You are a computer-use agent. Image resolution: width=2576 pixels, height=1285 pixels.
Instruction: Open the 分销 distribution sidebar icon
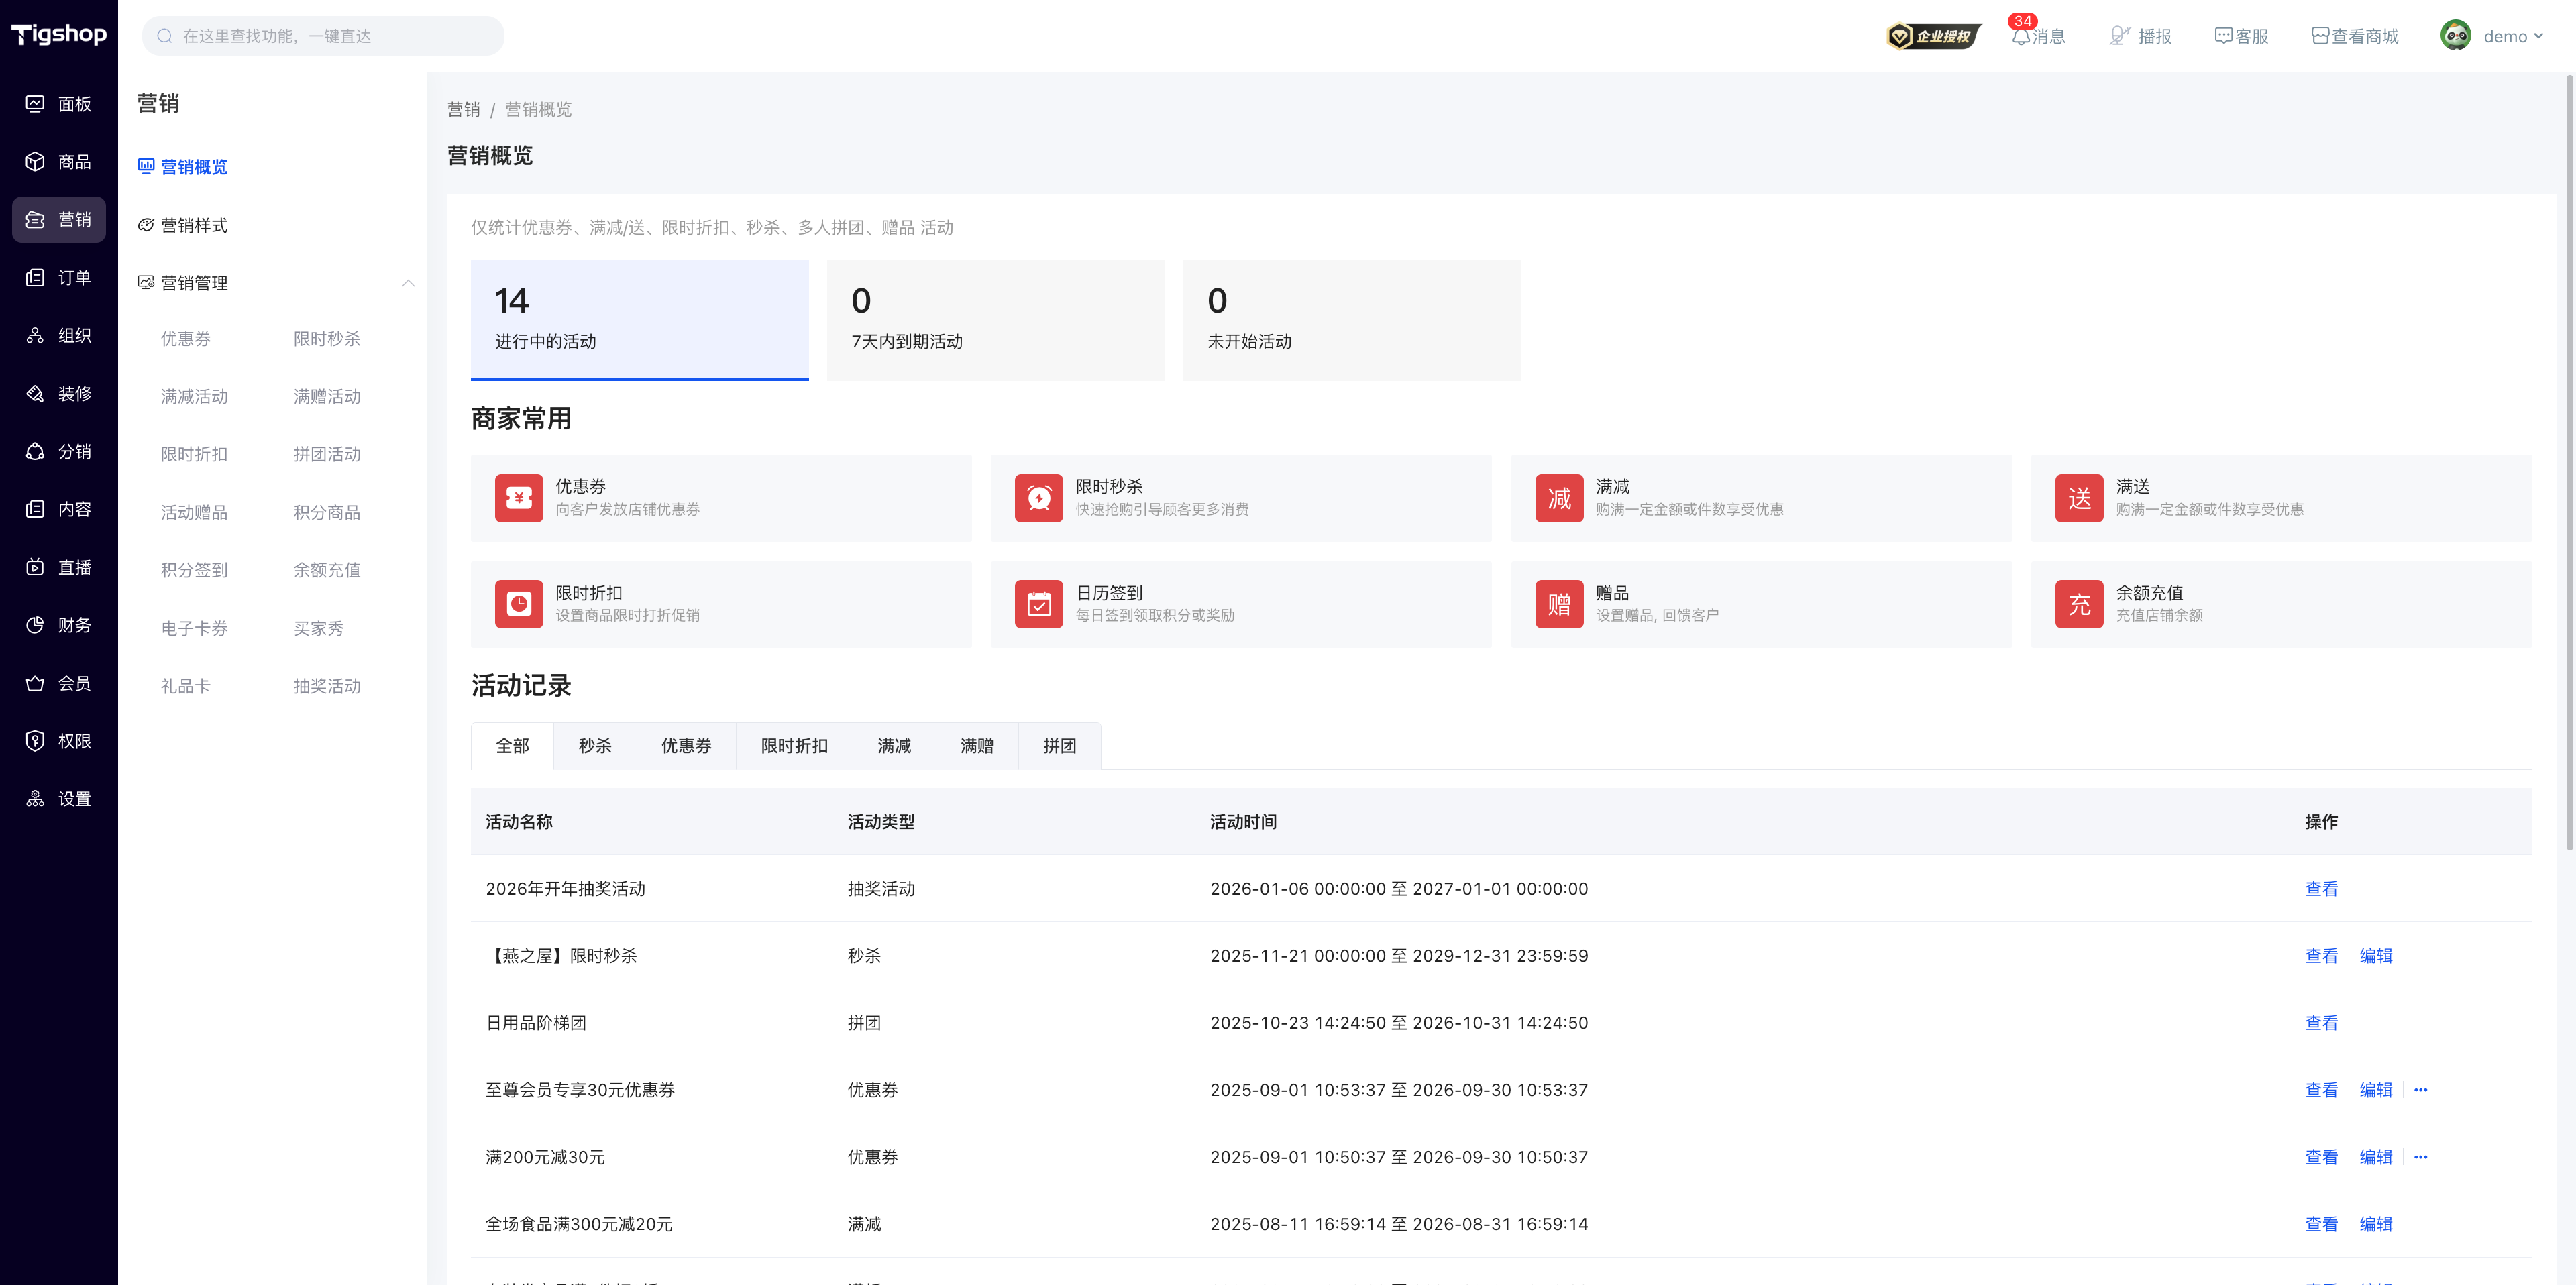35,452
